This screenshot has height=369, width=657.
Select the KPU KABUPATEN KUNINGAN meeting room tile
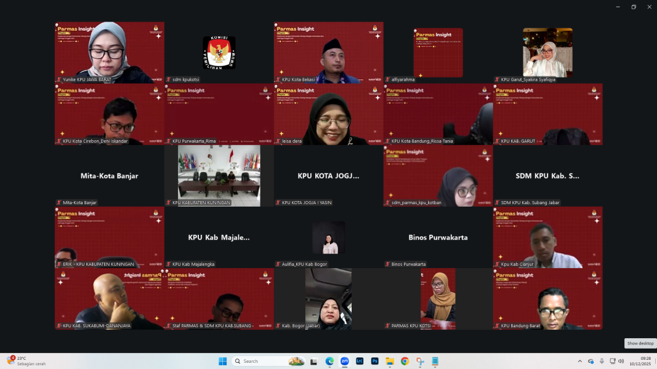[219, 175]
